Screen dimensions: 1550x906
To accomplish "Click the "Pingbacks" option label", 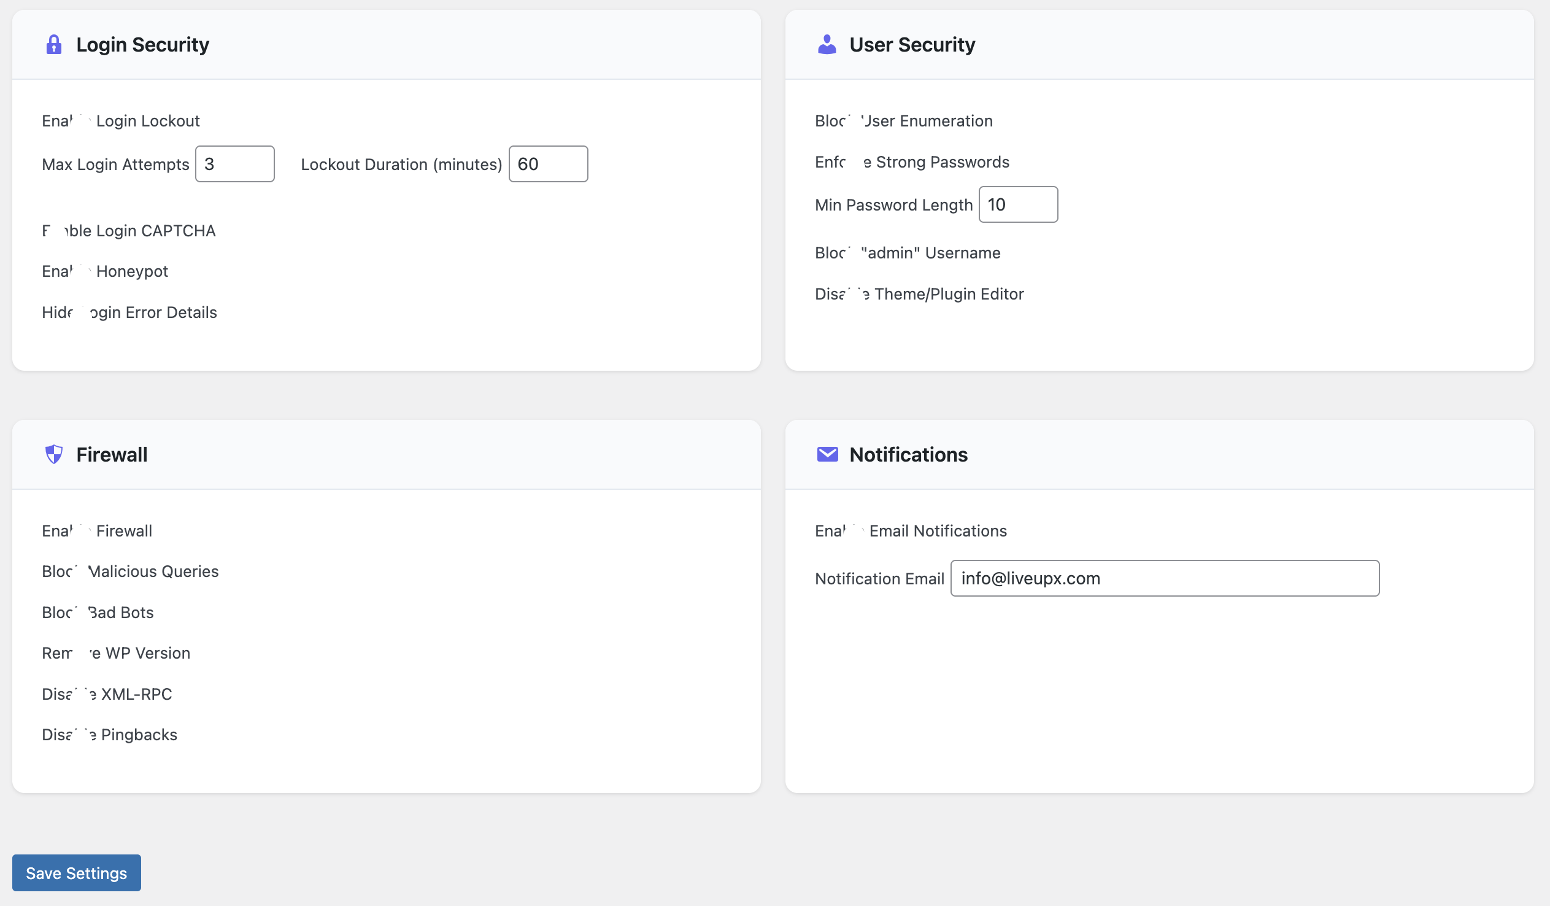I will tap(109, 735).
